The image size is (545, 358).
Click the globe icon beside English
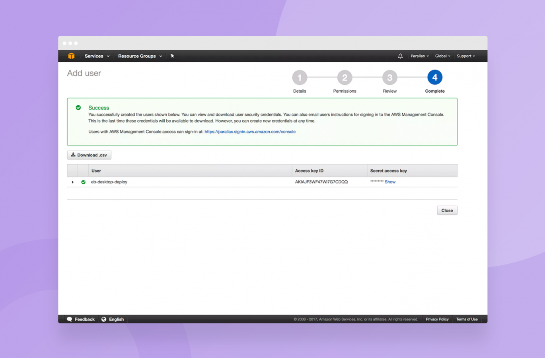104,319
